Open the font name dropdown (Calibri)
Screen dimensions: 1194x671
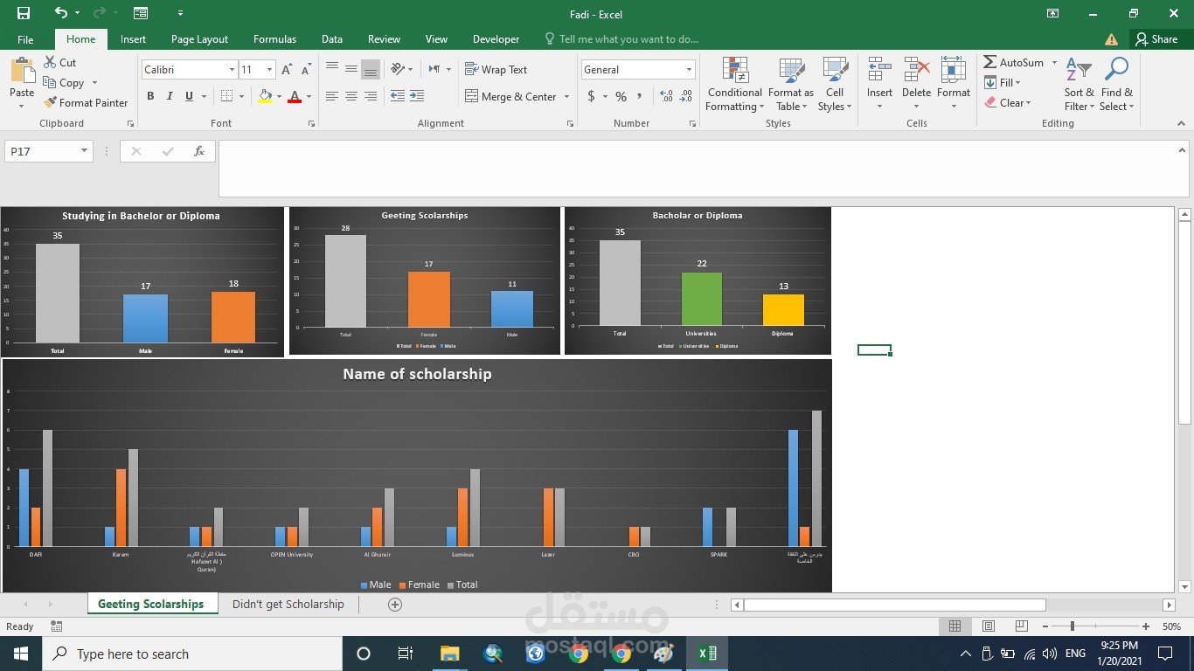(x=232, y=70)
